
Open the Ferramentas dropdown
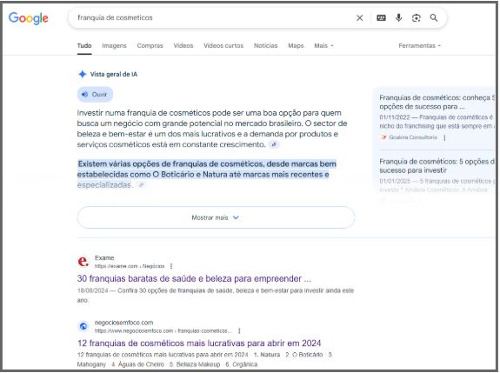pos(419,45)
